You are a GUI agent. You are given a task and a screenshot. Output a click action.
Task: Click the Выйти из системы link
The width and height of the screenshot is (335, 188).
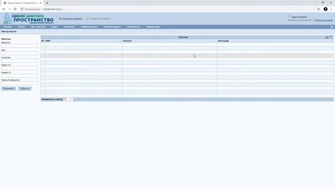point(323,20)
